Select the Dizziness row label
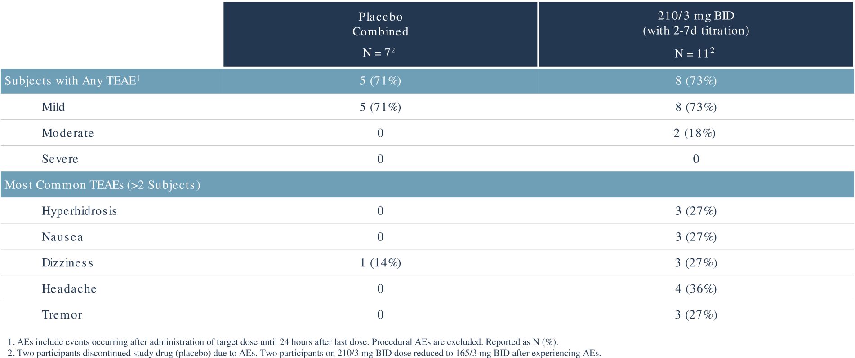 tap(67, 263)
